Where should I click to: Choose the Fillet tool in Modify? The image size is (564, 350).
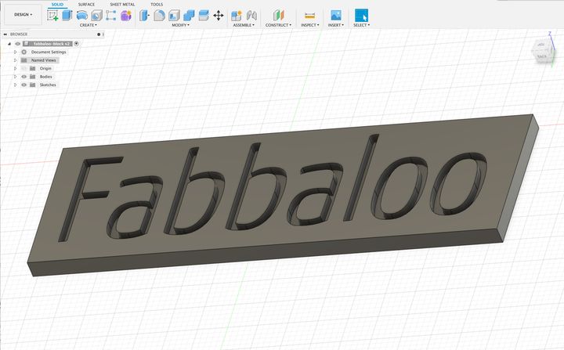pyautogui.click(x=159, y=15)
